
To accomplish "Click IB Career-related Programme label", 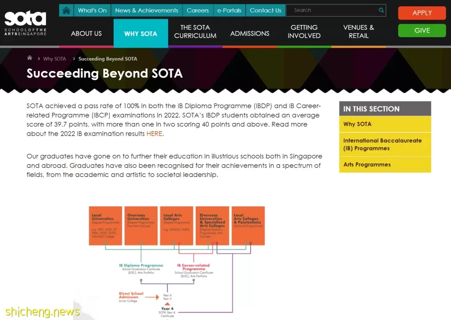I will point(193,267).
